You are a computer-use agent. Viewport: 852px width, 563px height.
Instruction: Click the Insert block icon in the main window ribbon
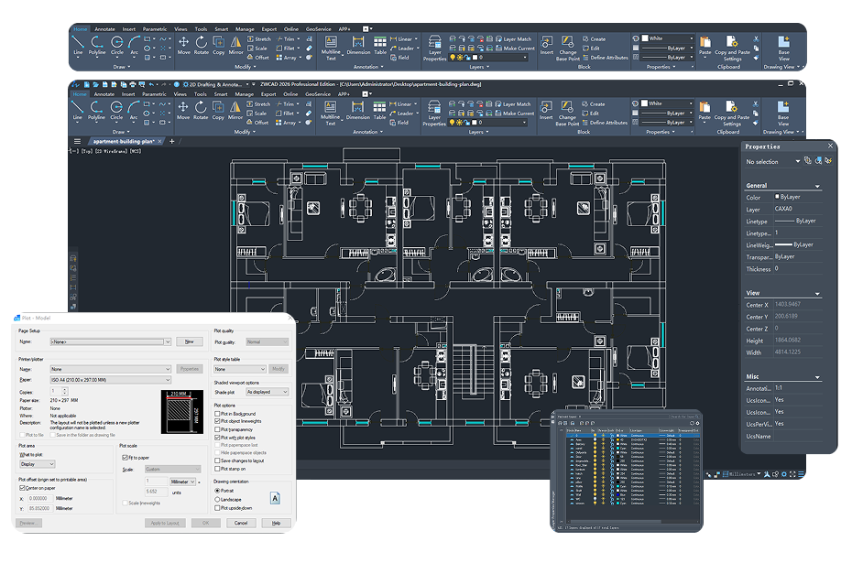pyautogui.click(x=546, y=109)
